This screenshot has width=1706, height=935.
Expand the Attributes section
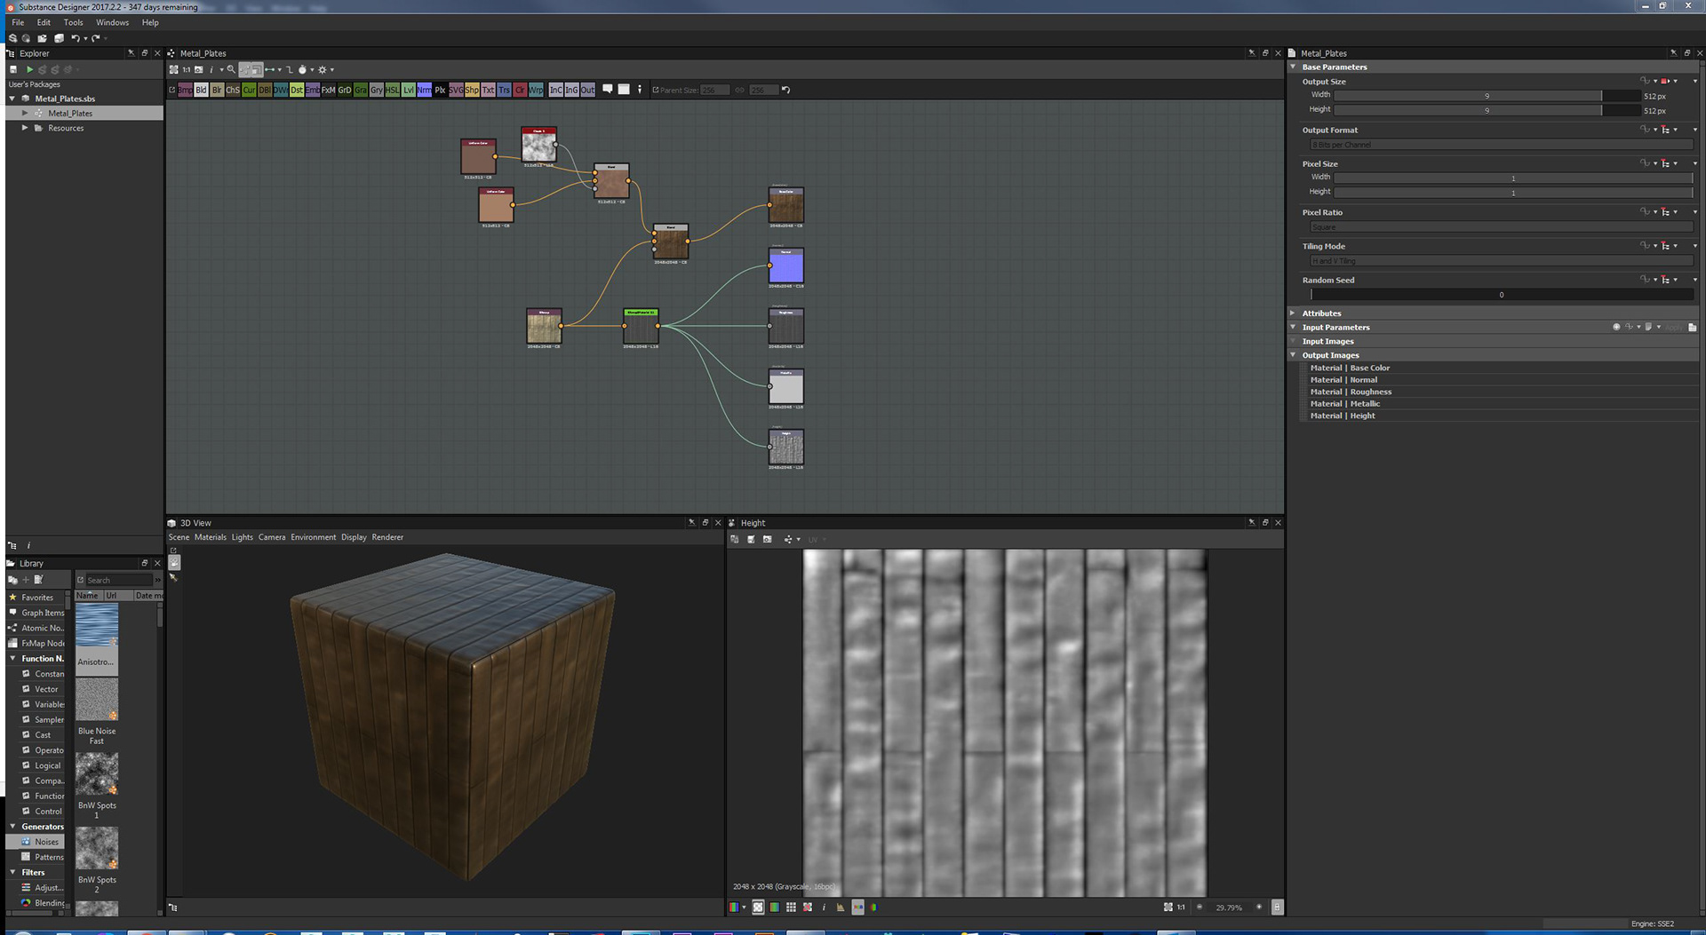pos(1293,313)
